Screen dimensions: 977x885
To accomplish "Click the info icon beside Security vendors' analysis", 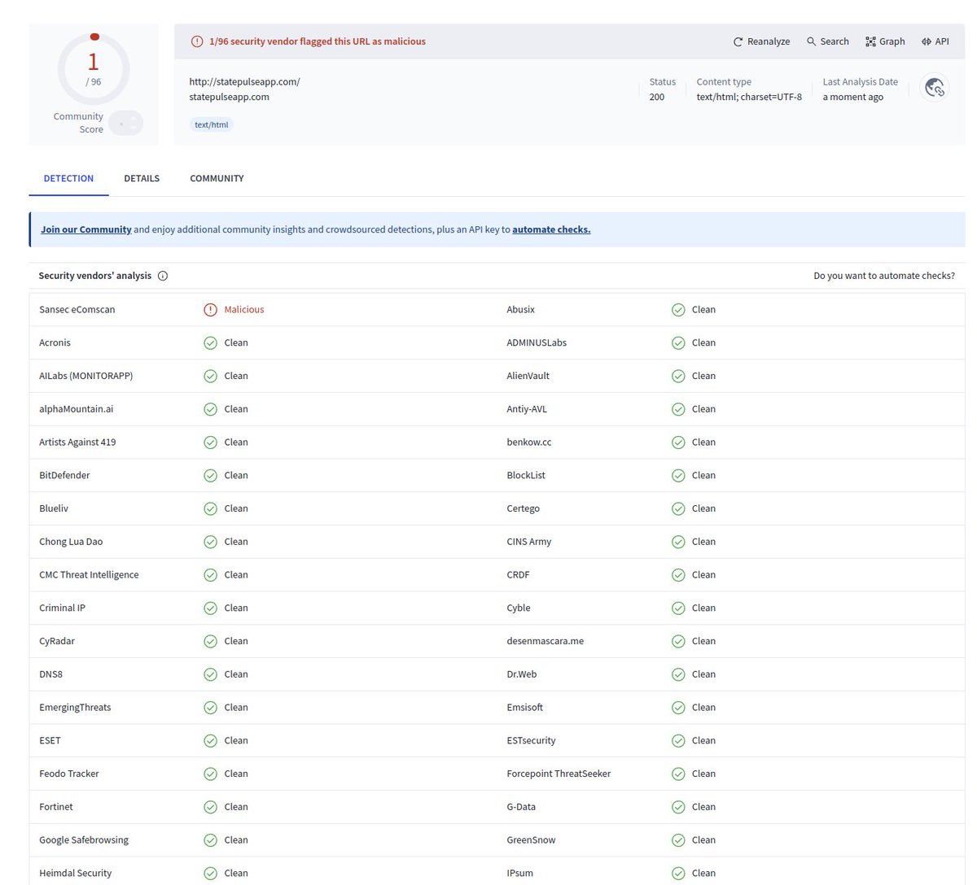I will click(x=163, y=276).
